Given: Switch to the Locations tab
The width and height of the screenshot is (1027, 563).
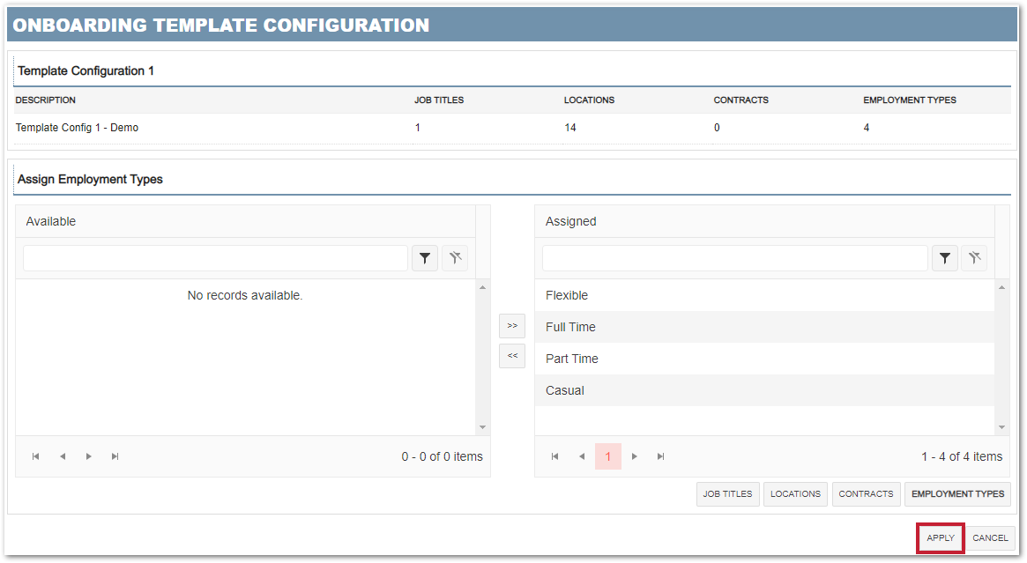Looking at the screenshot, I should pos(795,494).
